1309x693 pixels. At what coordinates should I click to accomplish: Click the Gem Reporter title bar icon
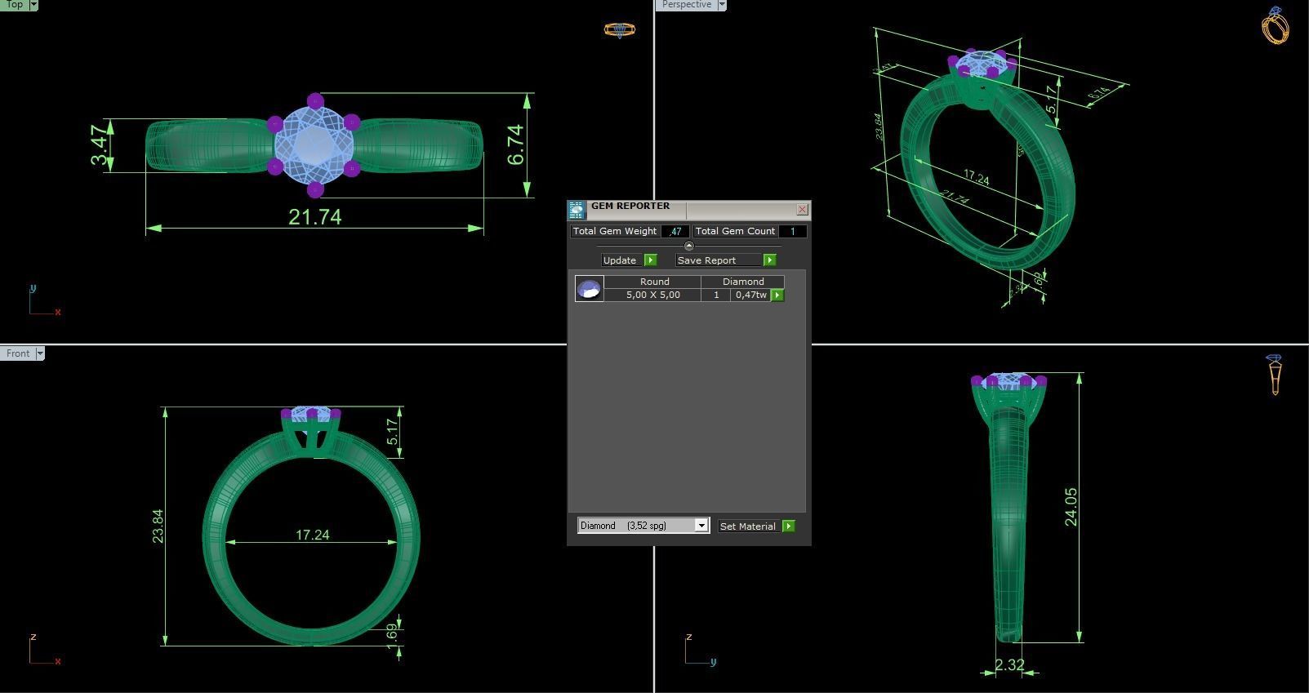(577, 211)
